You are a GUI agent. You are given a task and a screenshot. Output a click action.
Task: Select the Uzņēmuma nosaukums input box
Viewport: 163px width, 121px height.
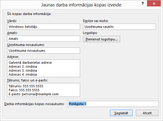click(x=43, y=51)
